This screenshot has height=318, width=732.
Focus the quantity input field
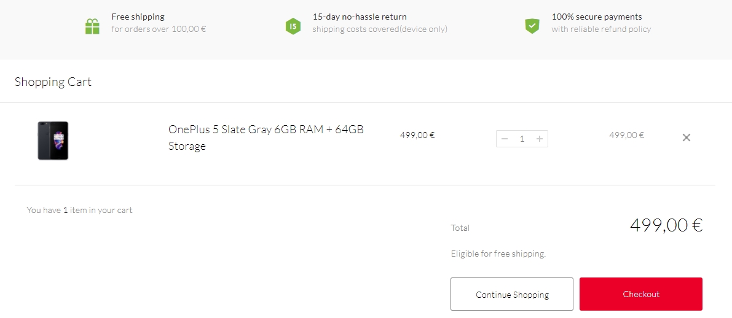click(522, 139)
